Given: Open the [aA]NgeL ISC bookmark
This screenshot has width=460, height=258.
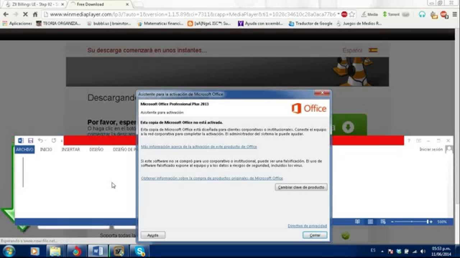Looking at the screenshot, I should (x=209, y=24).
